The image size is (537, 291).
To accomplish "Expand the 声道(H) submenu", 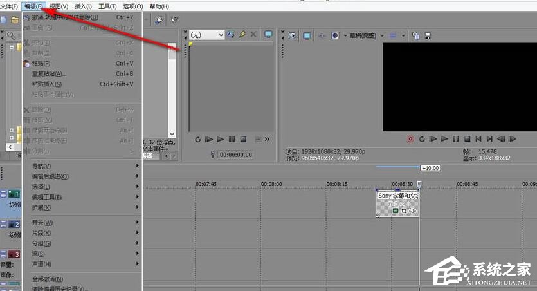I will coord(82,264).
